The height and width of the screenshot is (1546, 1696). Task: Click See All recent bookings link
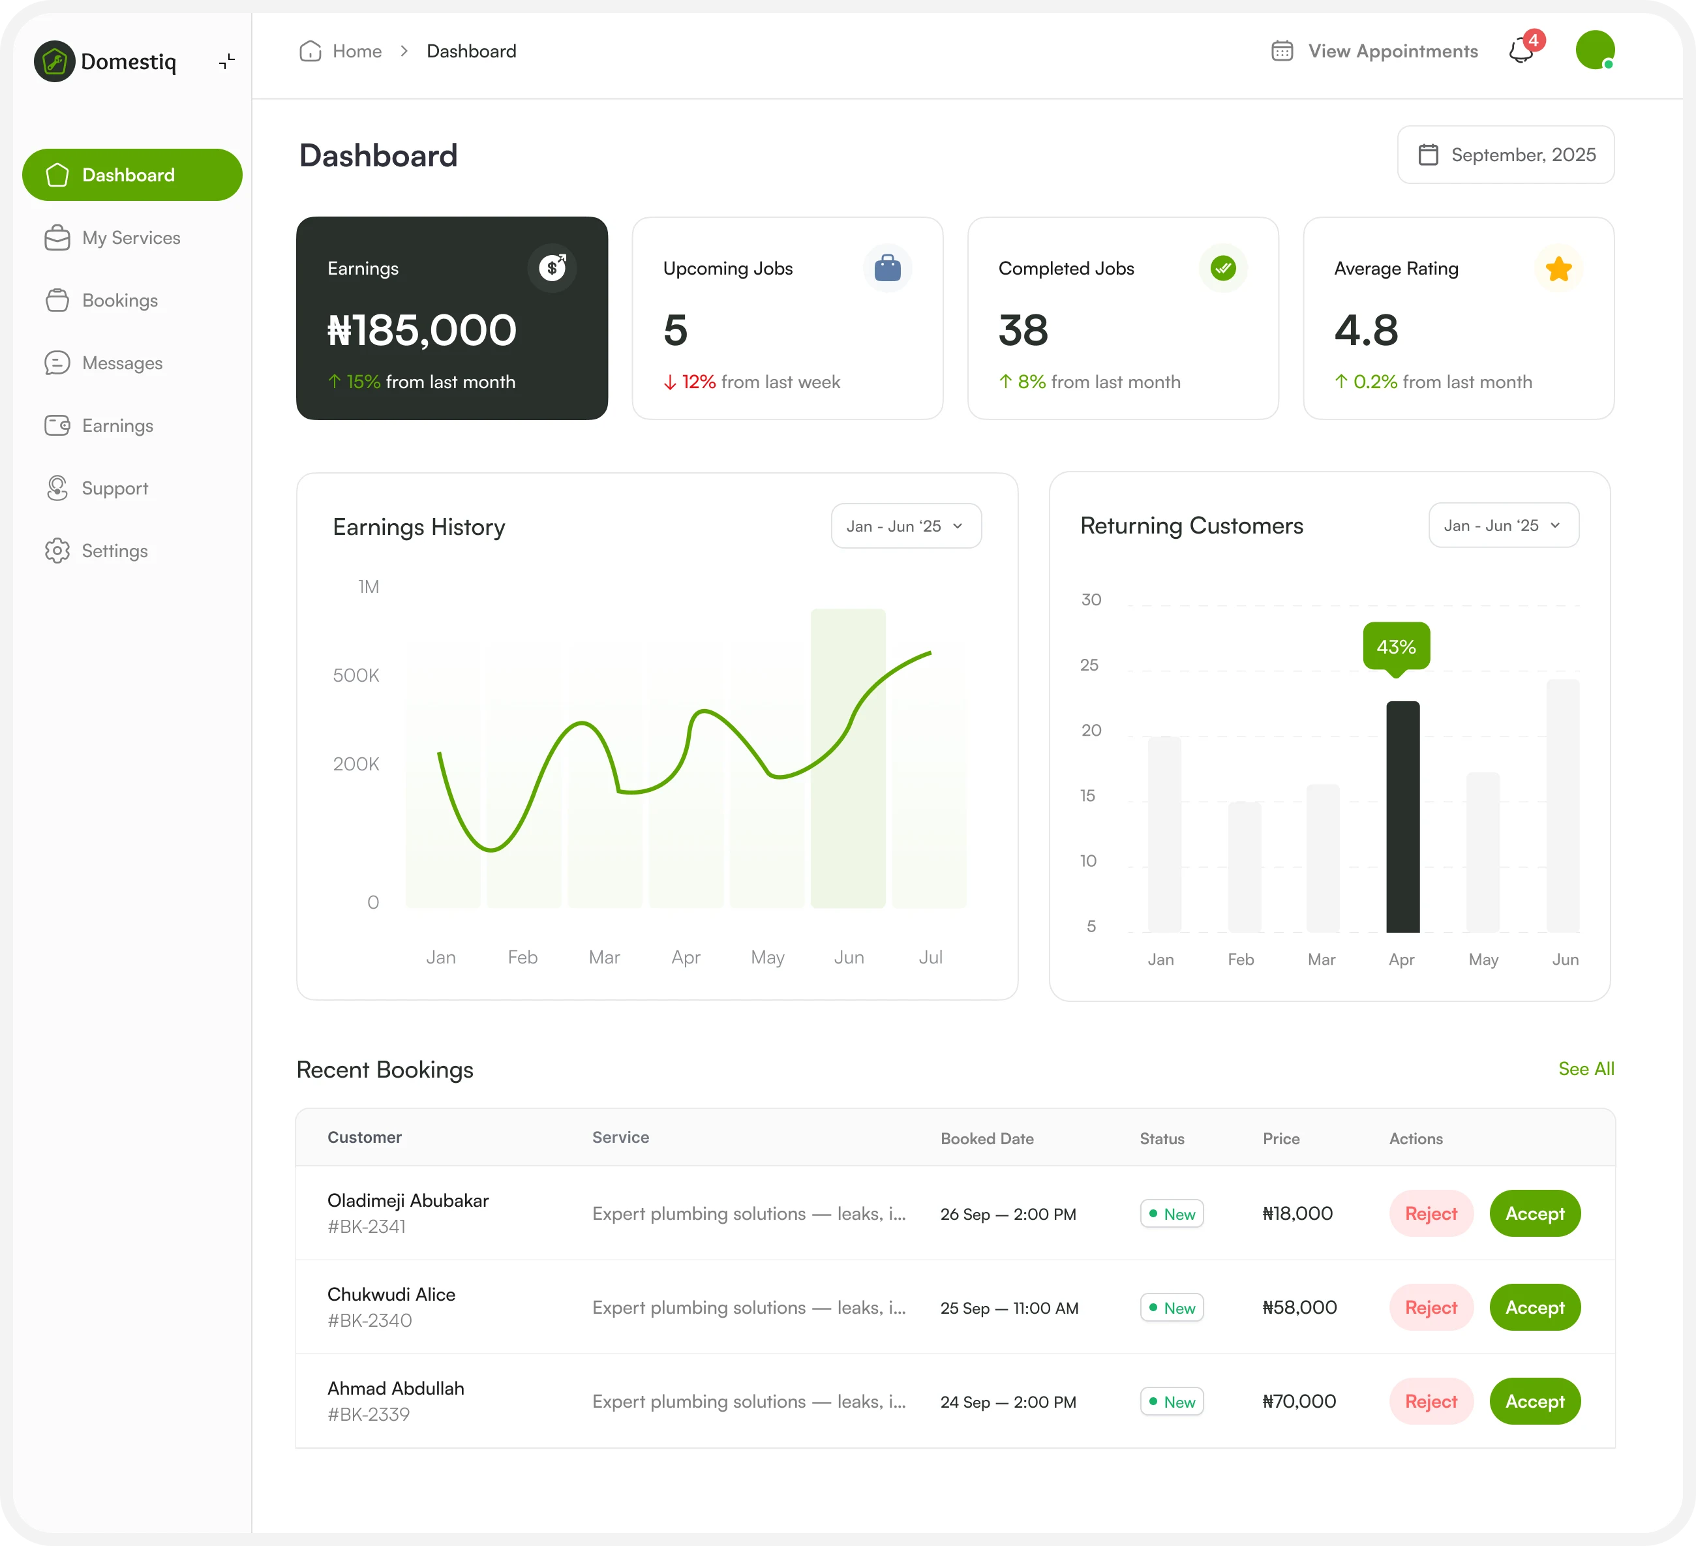(1585, 1069)
